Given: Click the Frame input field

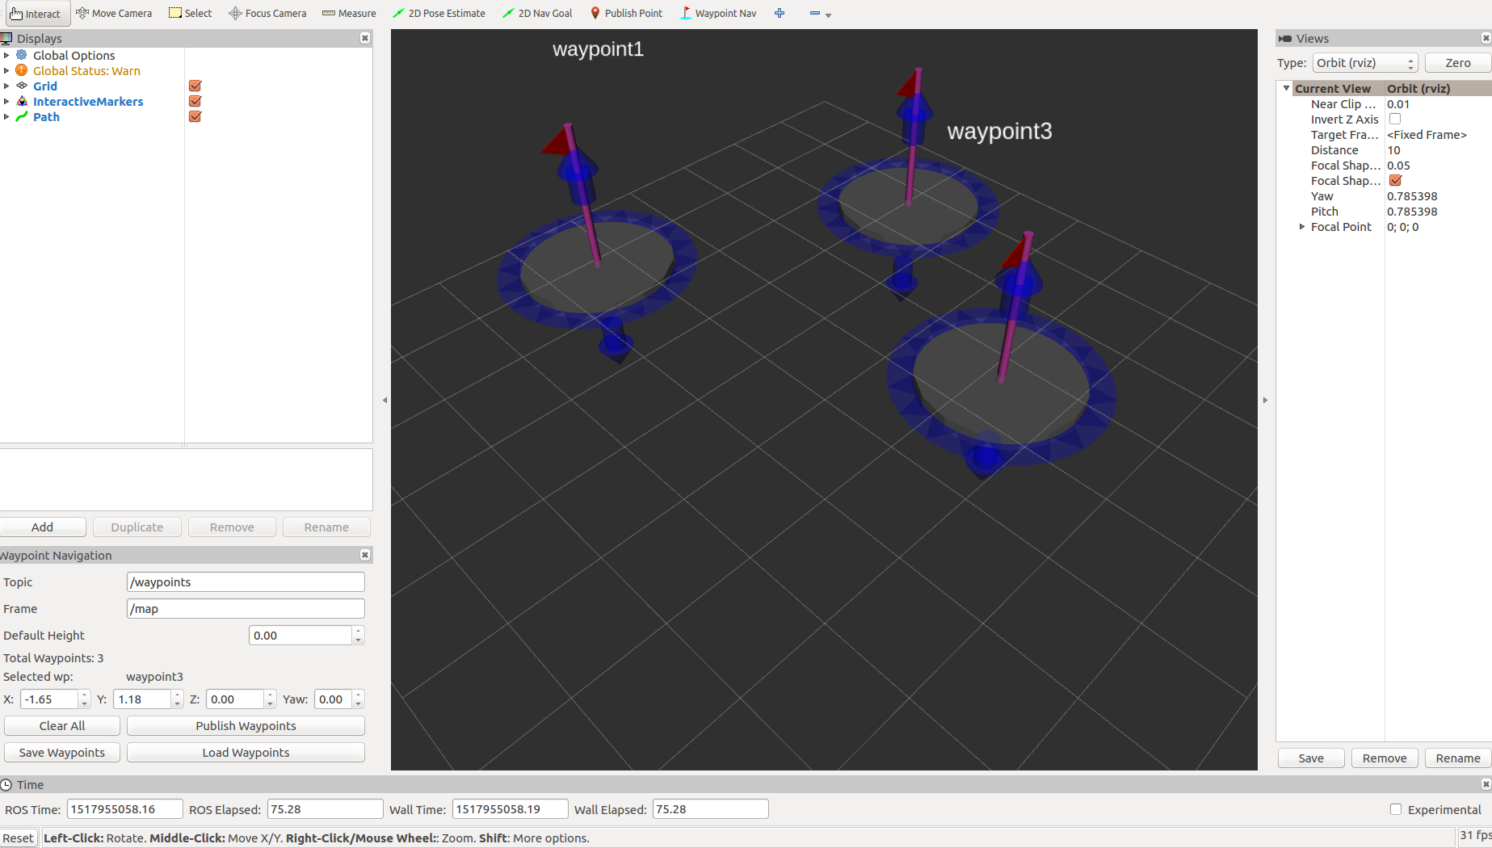Looking at the screenshot, I should 246,608.
